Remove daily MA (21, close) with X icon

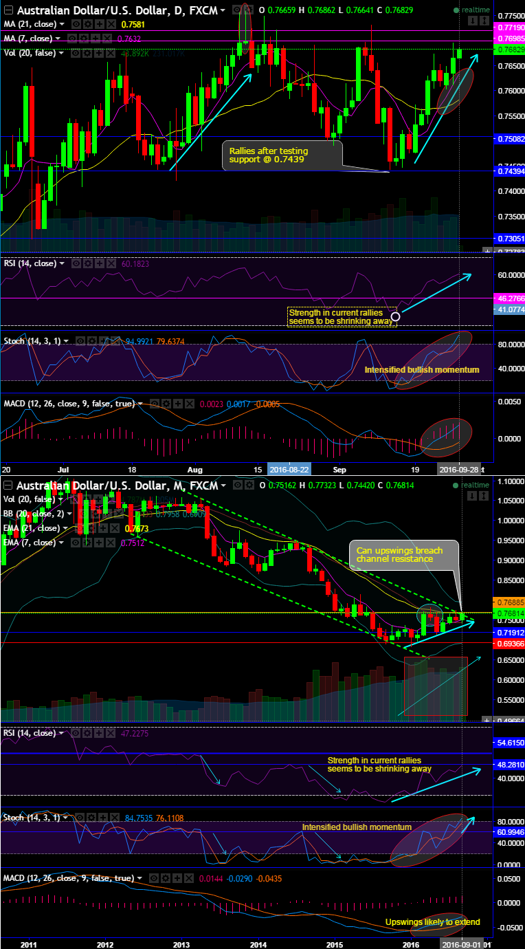point(111,24)
